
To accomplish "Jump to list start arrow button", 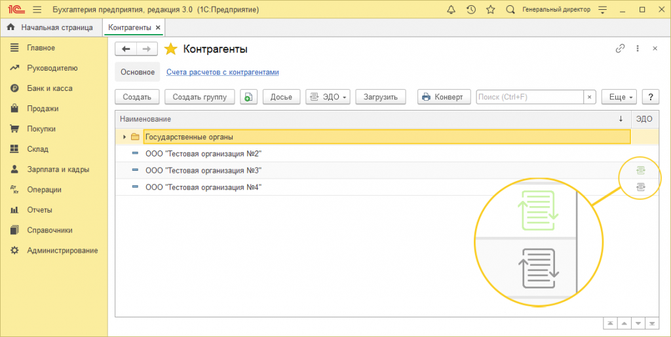I will [610, 324].
